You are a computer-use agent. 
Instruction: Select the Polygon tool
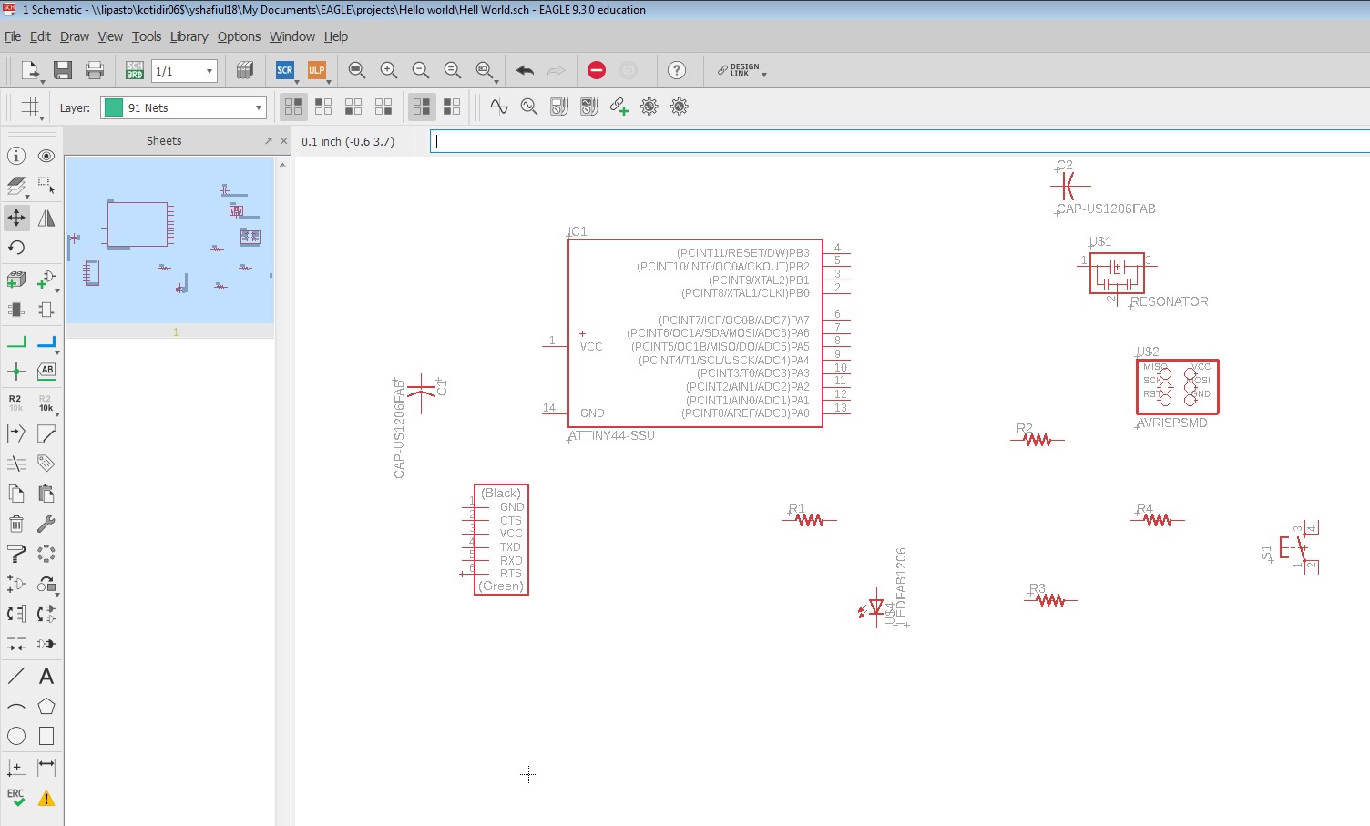[x=46, y=707]
